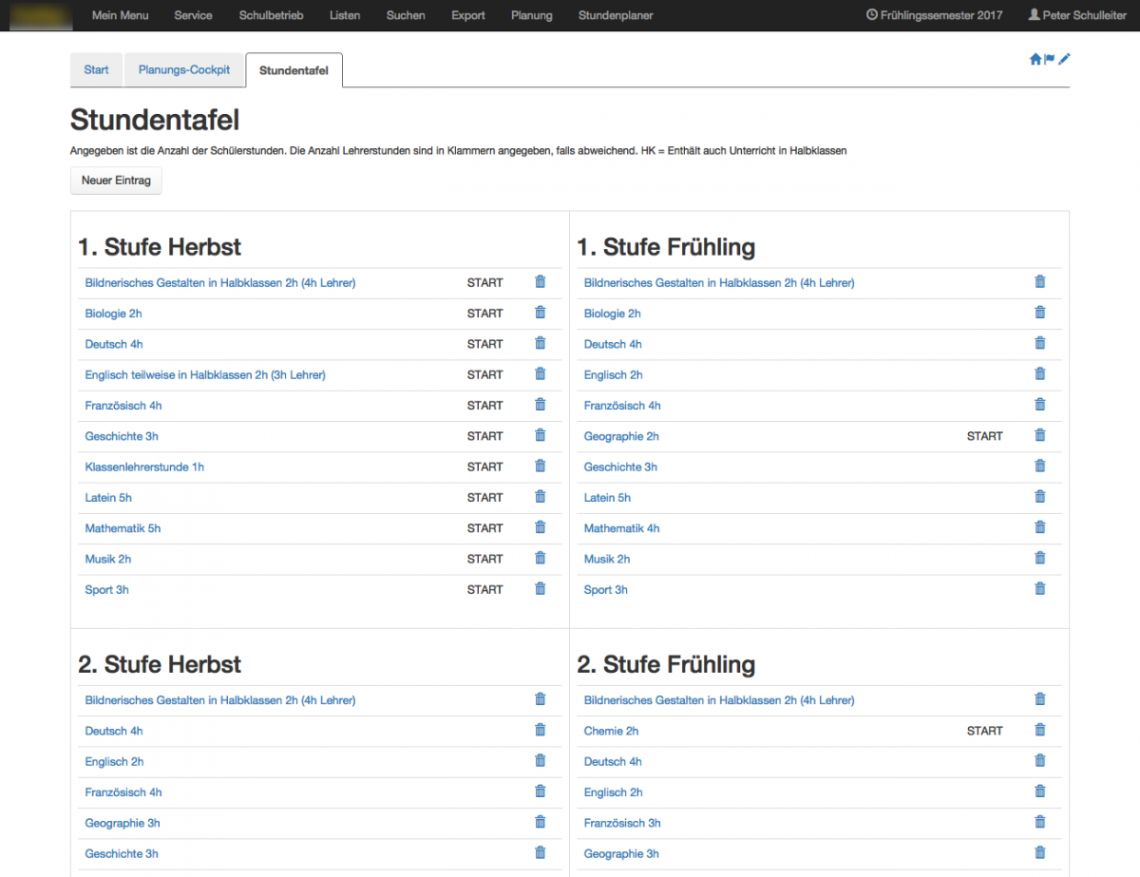Viewport: 1140px width, 877px height.
Task: Open Klassenlehrerstunde 1h entry
Action: click(x=144, y=467)
